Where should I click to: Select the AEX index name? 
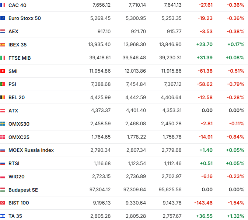(13, 31)
